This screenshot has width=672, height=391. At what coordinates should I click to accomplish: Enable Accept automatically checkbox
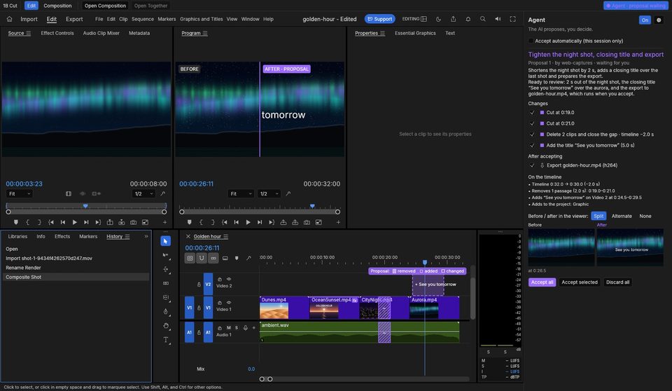(531, 41)
